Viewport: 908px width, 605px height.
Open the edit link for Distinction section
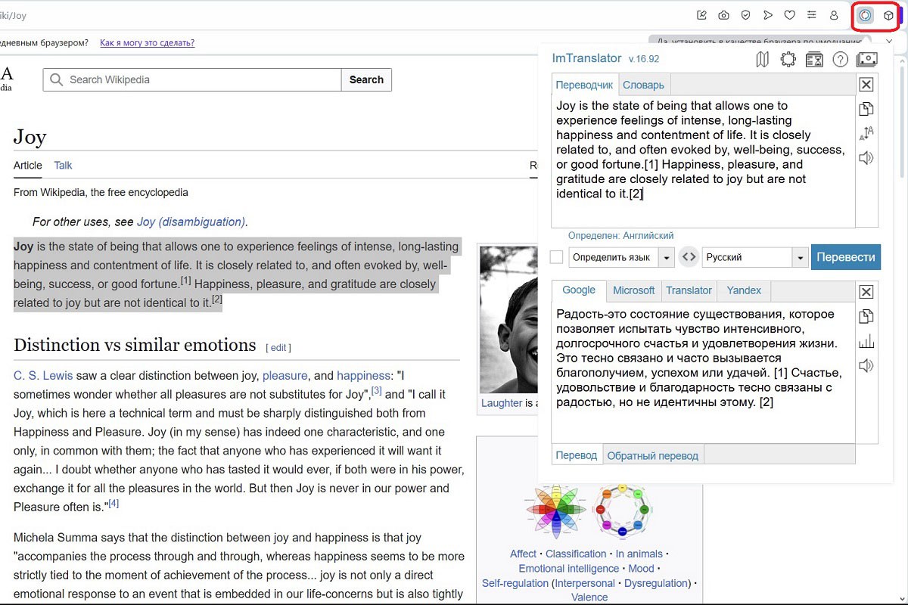[x=278, y=348]
